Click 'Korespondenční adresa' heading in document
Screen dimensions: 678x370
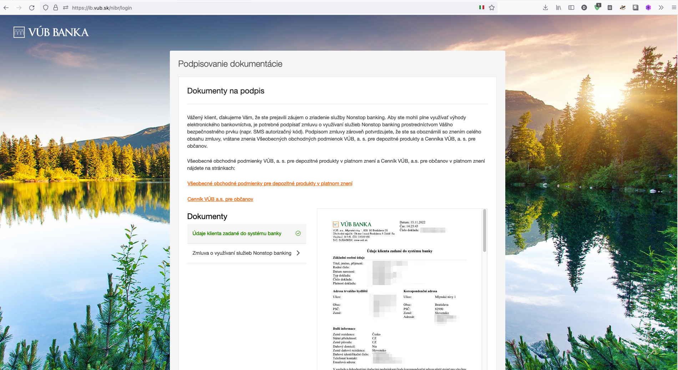[420, 291]
